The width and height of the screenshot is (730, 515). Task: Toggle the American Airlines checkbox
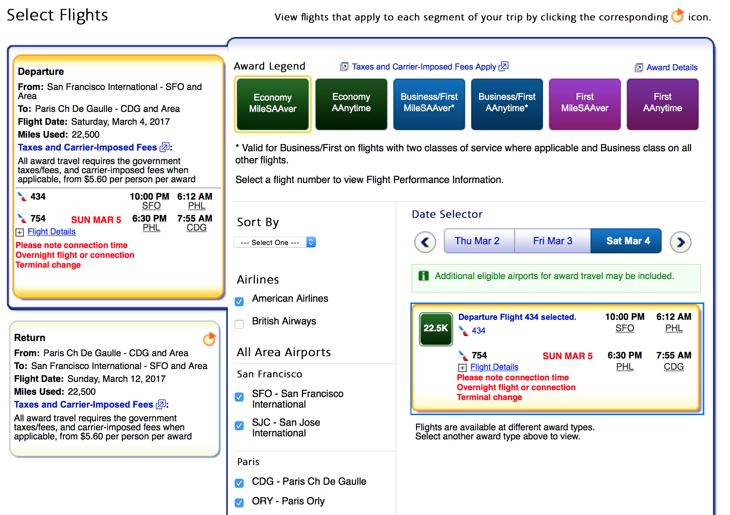point(239,301)
